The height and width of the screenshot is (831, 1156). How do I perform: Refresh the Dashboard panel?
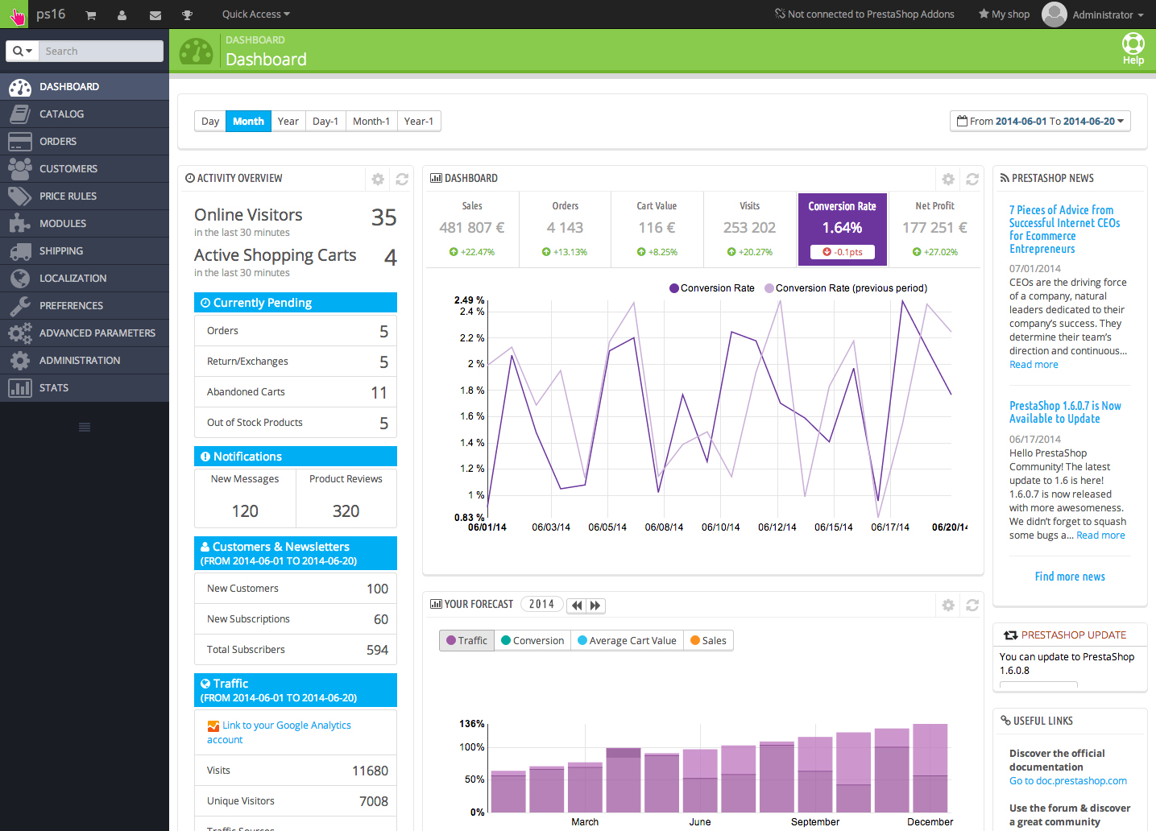[x=972, y=179]
